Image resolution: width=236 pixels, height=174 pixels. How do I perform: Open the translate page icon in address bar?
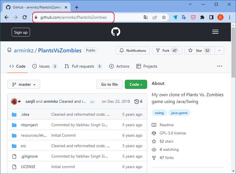pyautogui.click(x=146, y=17)
